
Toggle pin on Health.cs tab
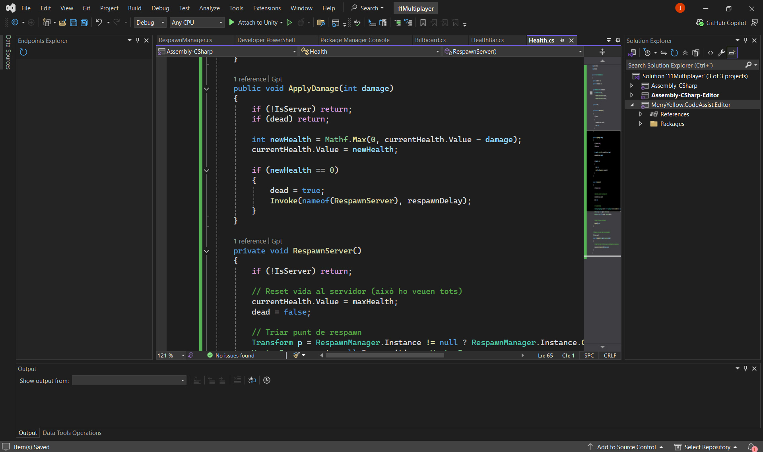coord(562,40)
